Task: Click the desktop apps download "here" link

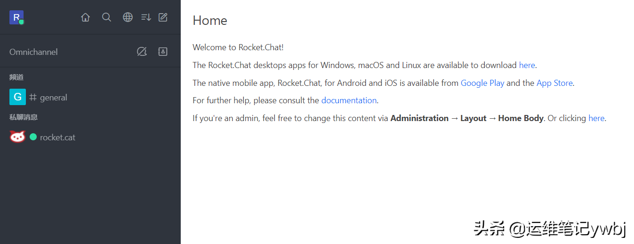Action: pyautogui.click(x=527, y=65)
